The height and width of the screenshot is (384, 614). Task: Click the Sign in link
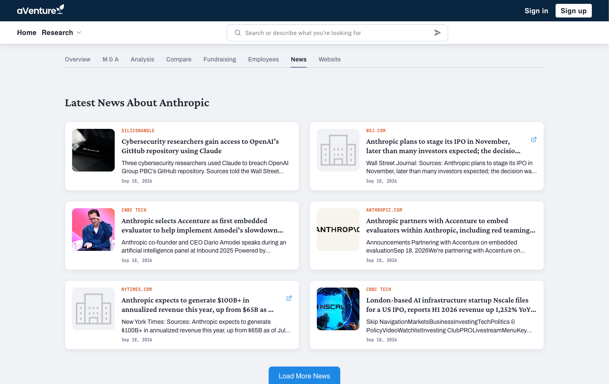[x=536, y=11]
